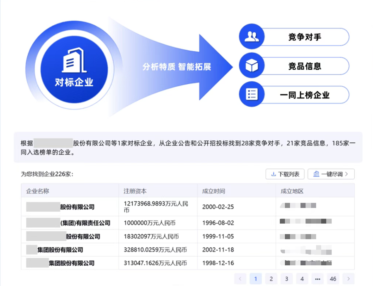Go to the next page arrow
373x286 pixels.
point(349,279)
